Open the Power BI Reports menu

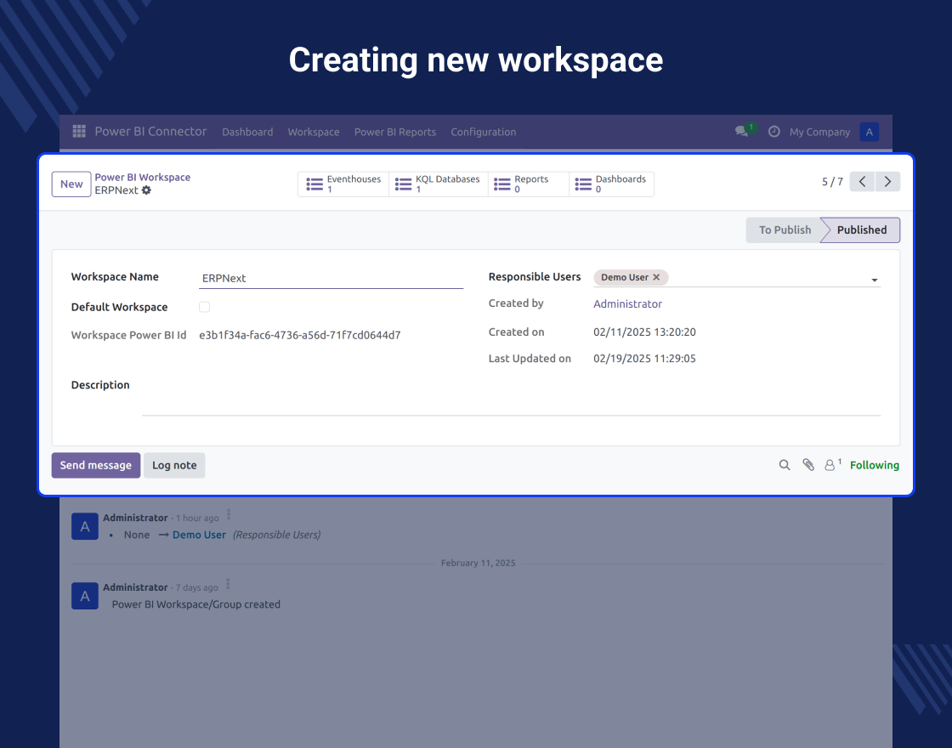[x=395, y=132]
